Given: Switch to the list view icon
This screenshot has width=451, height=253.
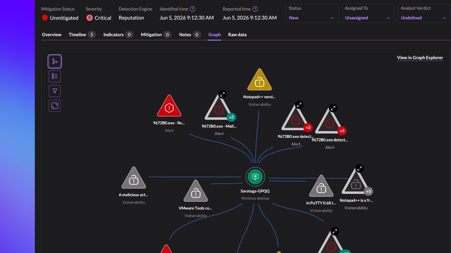Looking at the screenshot, I should (55, 76).
